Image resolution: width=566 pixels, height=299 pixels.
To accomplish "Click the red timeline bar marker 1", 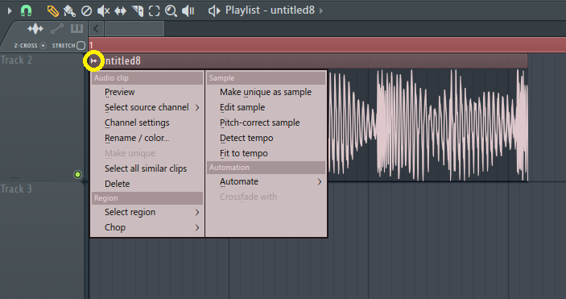I will [x=91, y=45].
